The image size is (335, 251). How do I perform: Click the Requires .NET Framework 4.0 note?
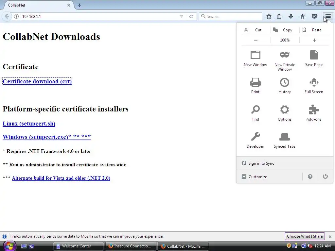pos(47,151)
